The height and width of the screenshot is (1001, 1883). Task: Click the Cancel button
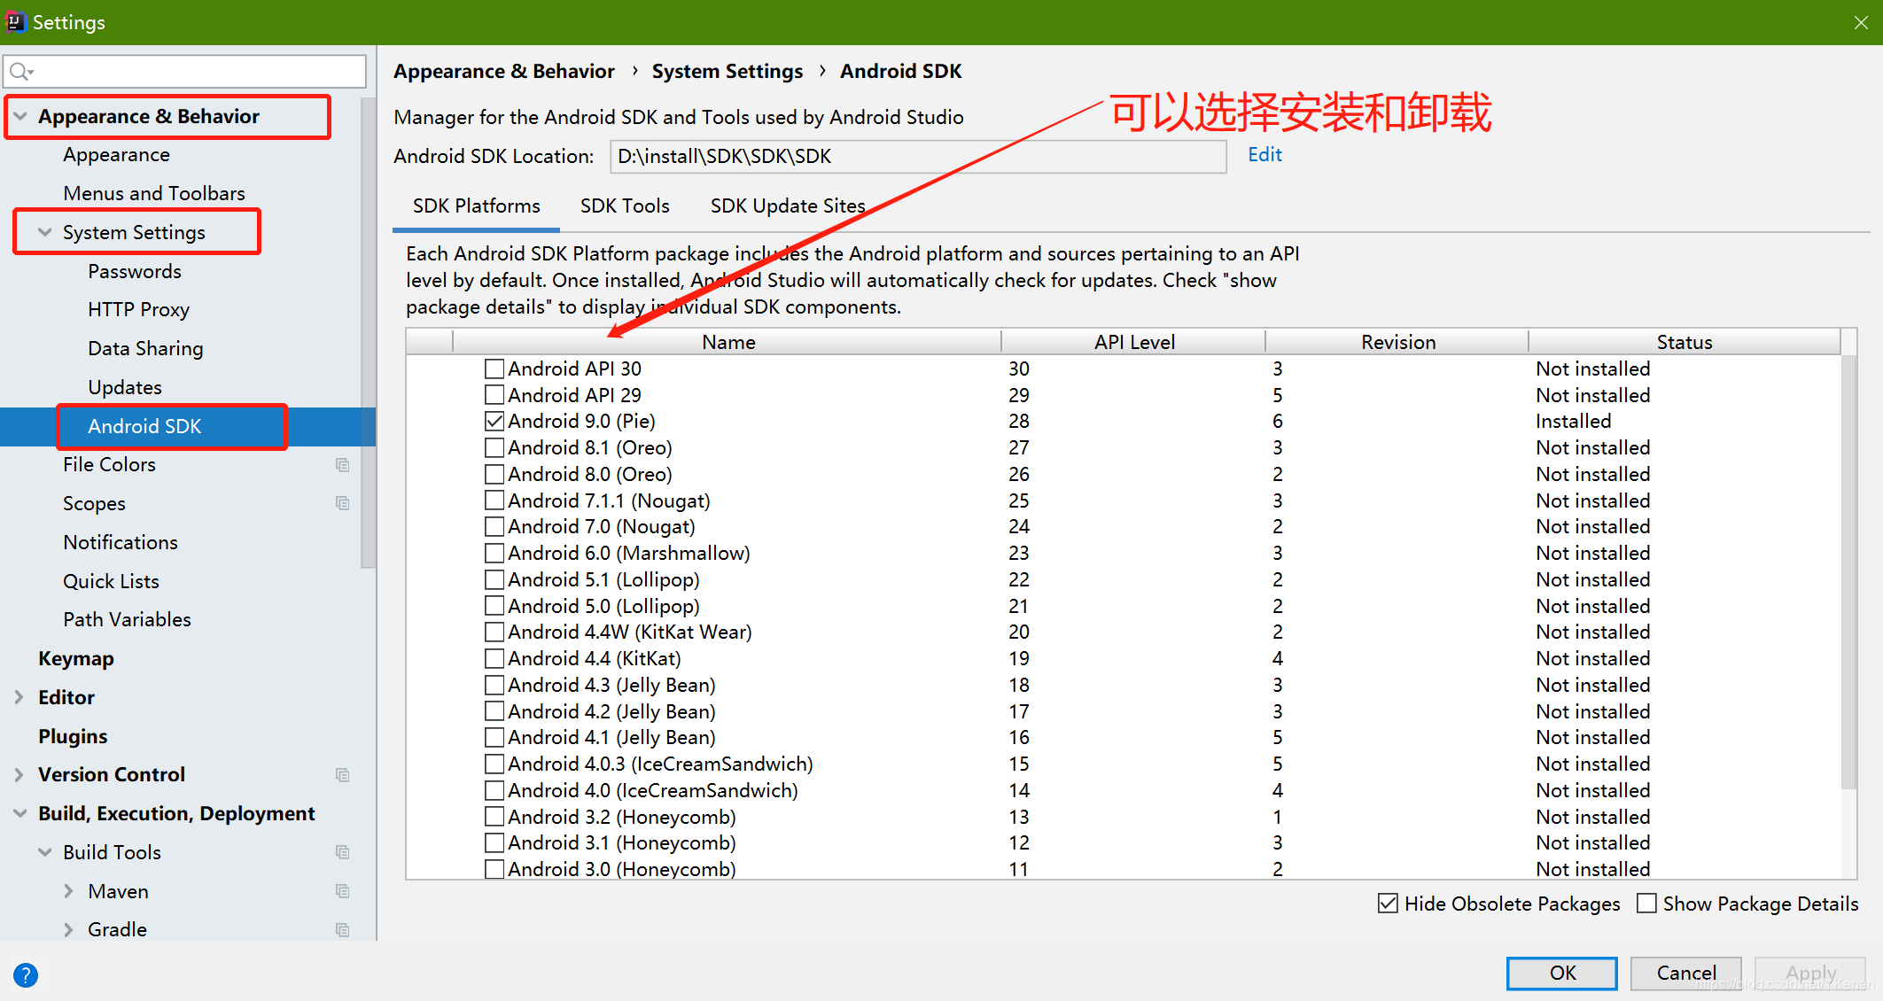[x=1686, y=973]
